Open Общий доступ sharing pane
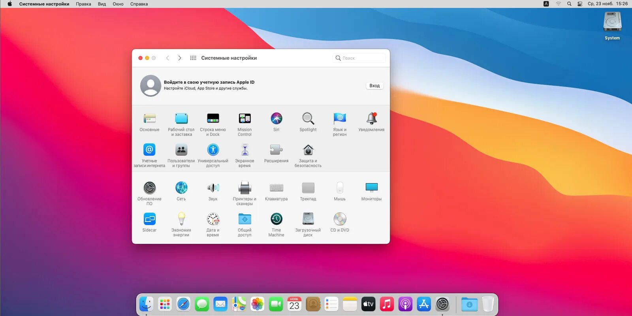632x316 pixels. 245,224
